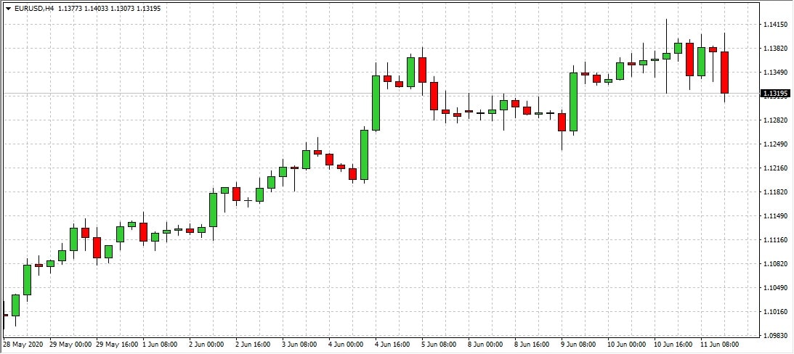Click the 1.09830 price axis label
Viewport: 794px width, 354px height.
[775, 336]
